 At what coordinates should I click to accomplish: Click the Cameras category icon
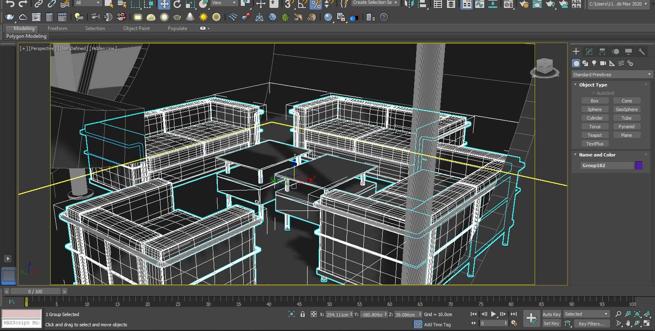(603, 63)
